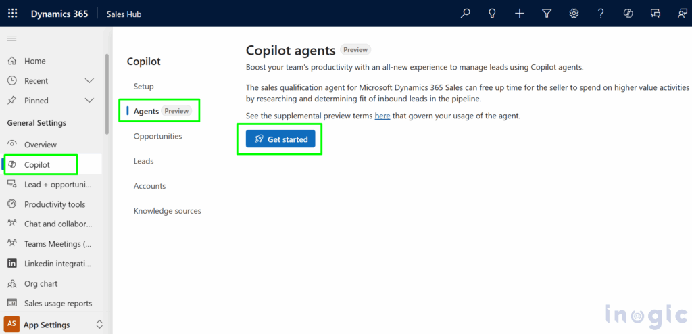Click the help question mark icon
The width and height of the screenshot is (692, 334).
pos(601,14)
